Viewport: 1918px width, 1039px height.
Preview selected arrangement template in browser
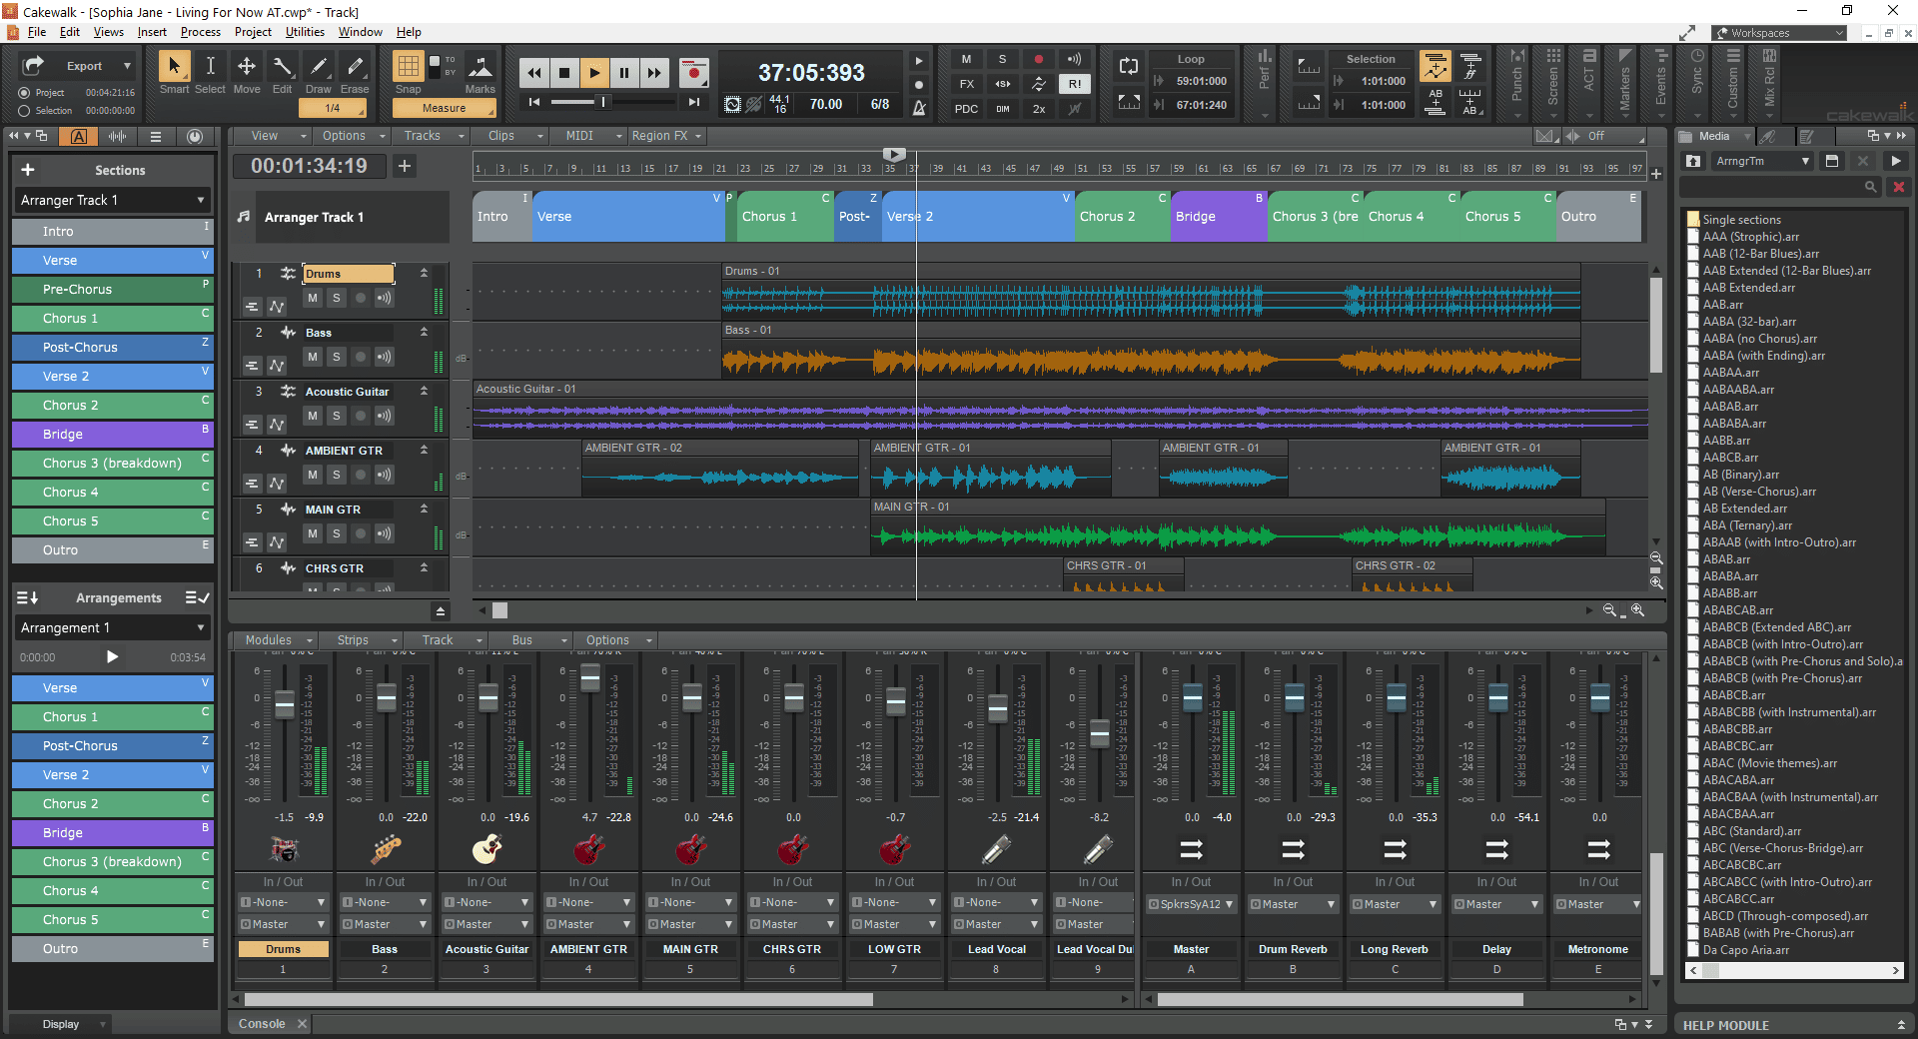pyautogui.click(x=1895, y=161)
